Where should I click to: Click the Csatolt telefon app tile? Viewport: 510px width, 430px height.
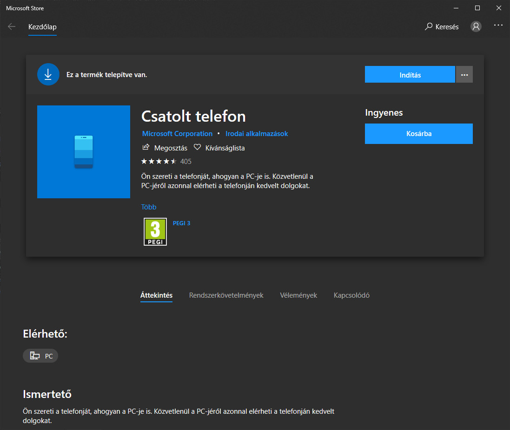click(x=84, y=152)
